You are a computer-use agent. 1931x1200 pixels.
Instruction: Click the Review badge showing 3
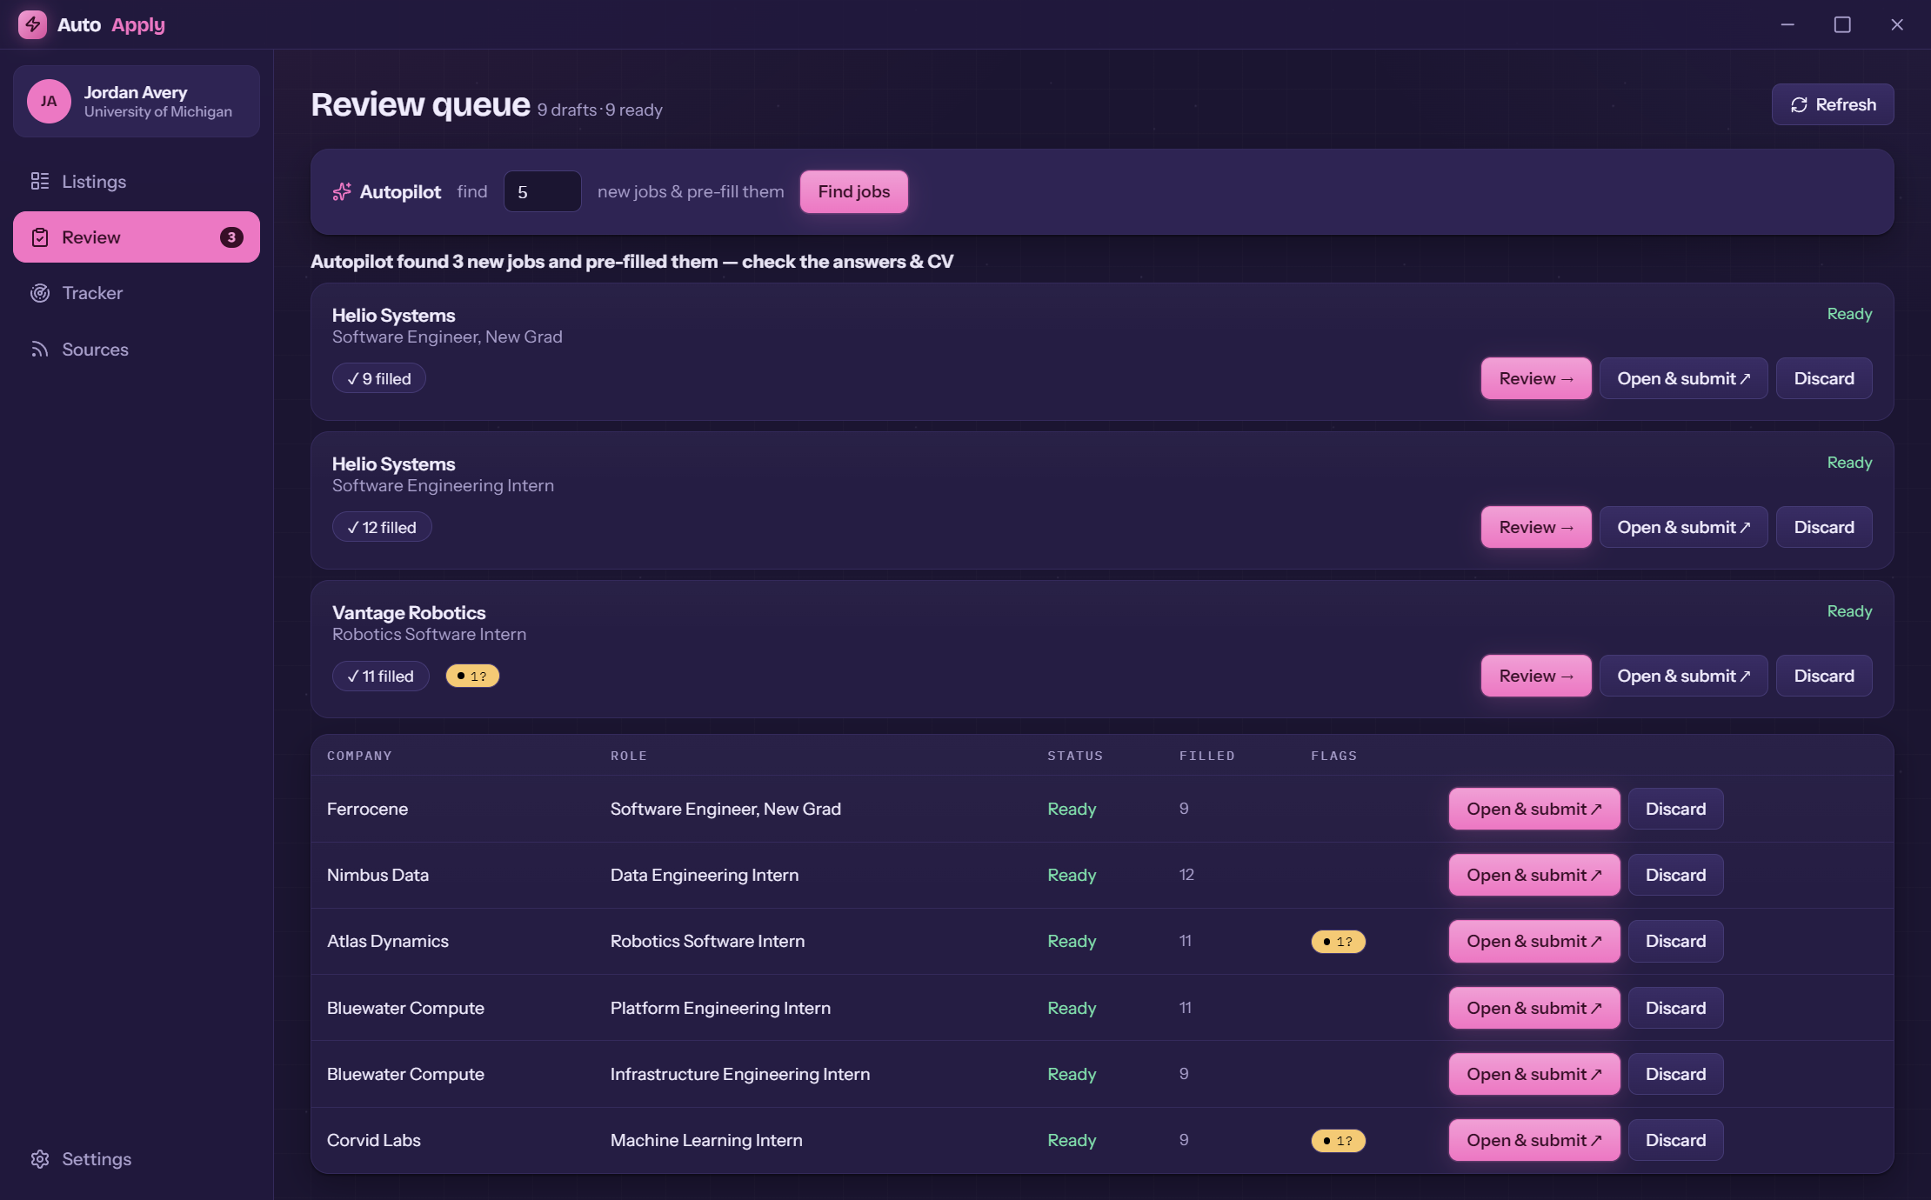(231, 237)
